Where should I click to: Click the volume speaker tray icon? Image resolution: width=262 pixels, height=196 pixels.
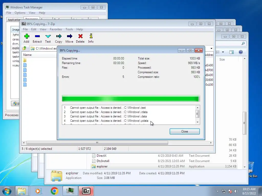tap(236, 191)
